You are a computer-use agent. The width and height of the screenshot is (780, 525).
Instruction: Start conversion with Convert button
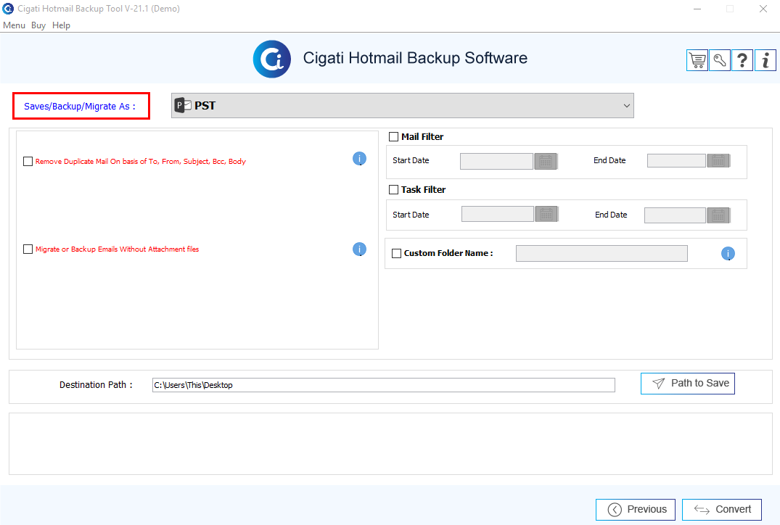pos(722,510)
